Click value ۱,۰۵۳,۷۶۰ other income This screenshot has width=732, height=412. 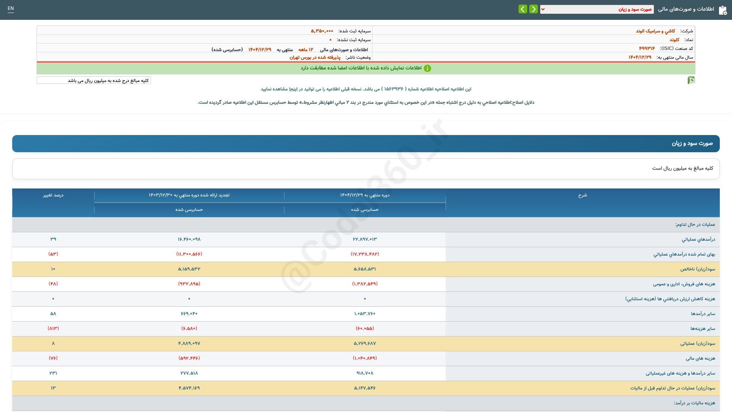(365, 314)
